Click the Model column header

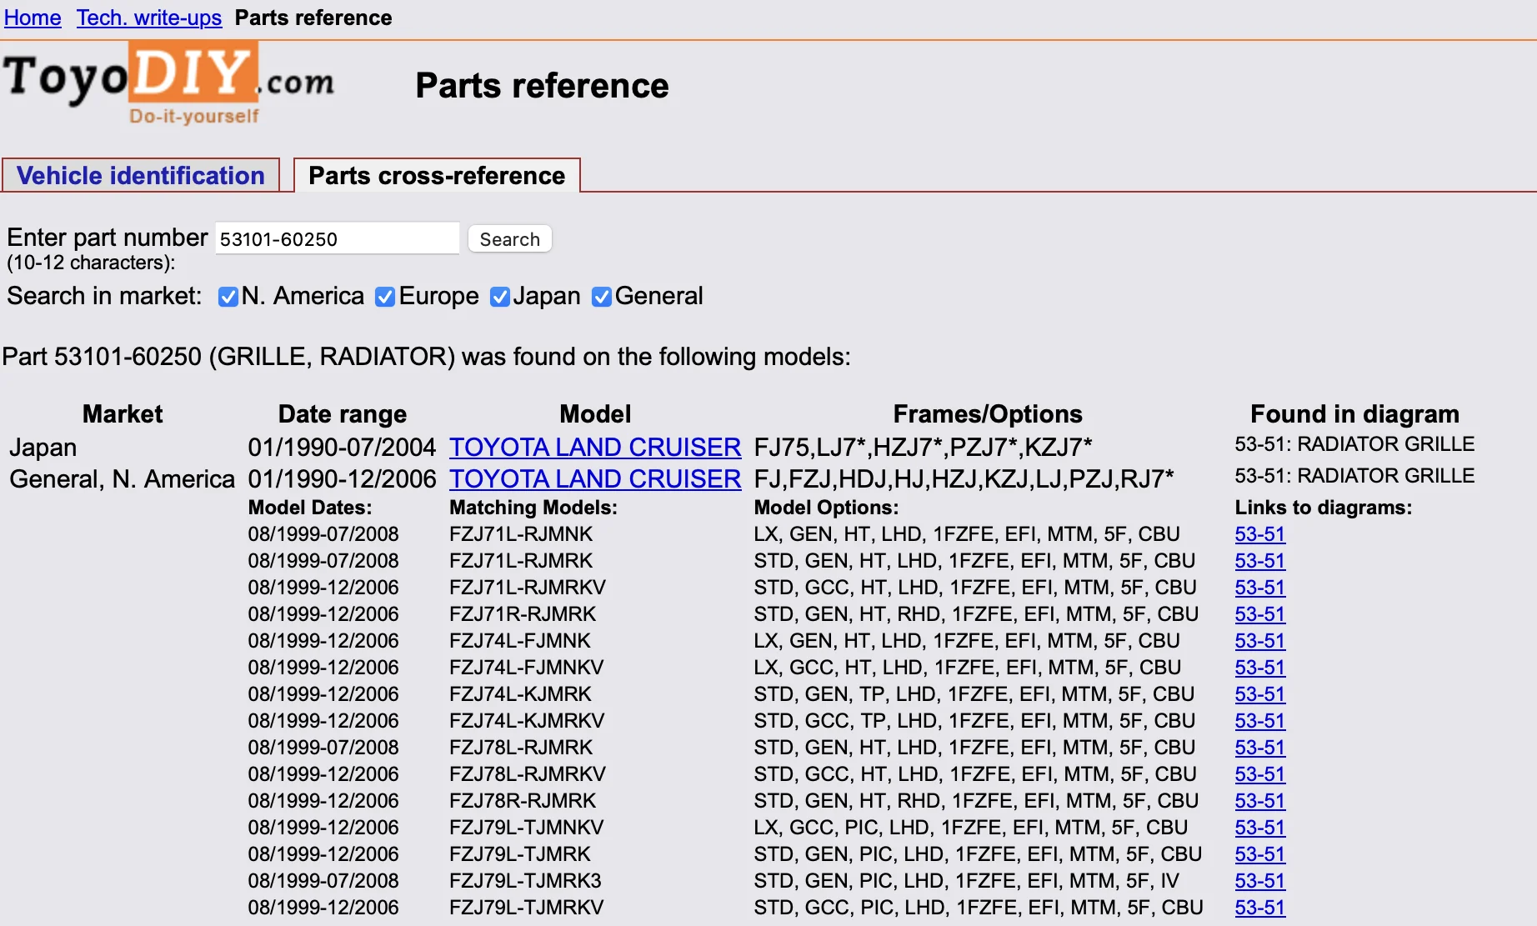coord(595,414)
